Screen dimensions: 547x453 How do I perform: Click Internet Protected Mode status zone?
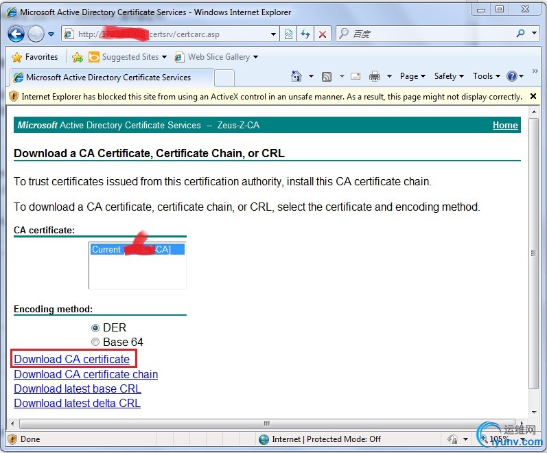pos(320,439)
